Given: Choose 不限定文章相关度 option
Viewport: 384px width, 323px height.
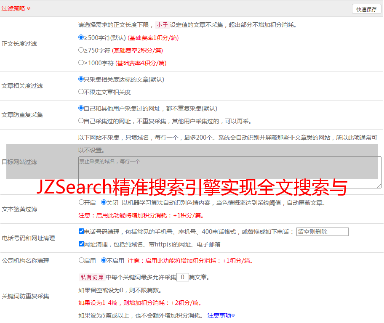Looking at the screenshot, I should pyautogui.click(x=81, y=92).
